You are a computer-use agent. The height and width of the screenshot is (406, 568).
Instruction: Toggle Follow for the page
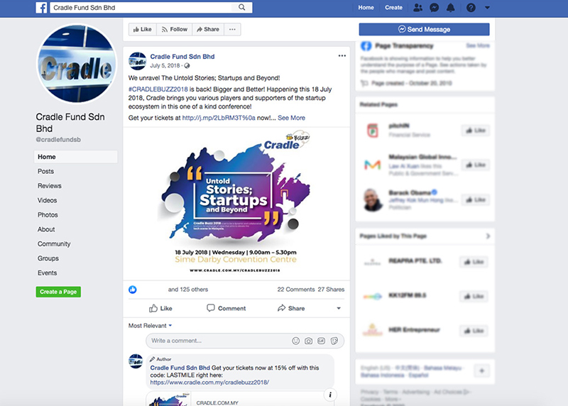click(175, 29)
